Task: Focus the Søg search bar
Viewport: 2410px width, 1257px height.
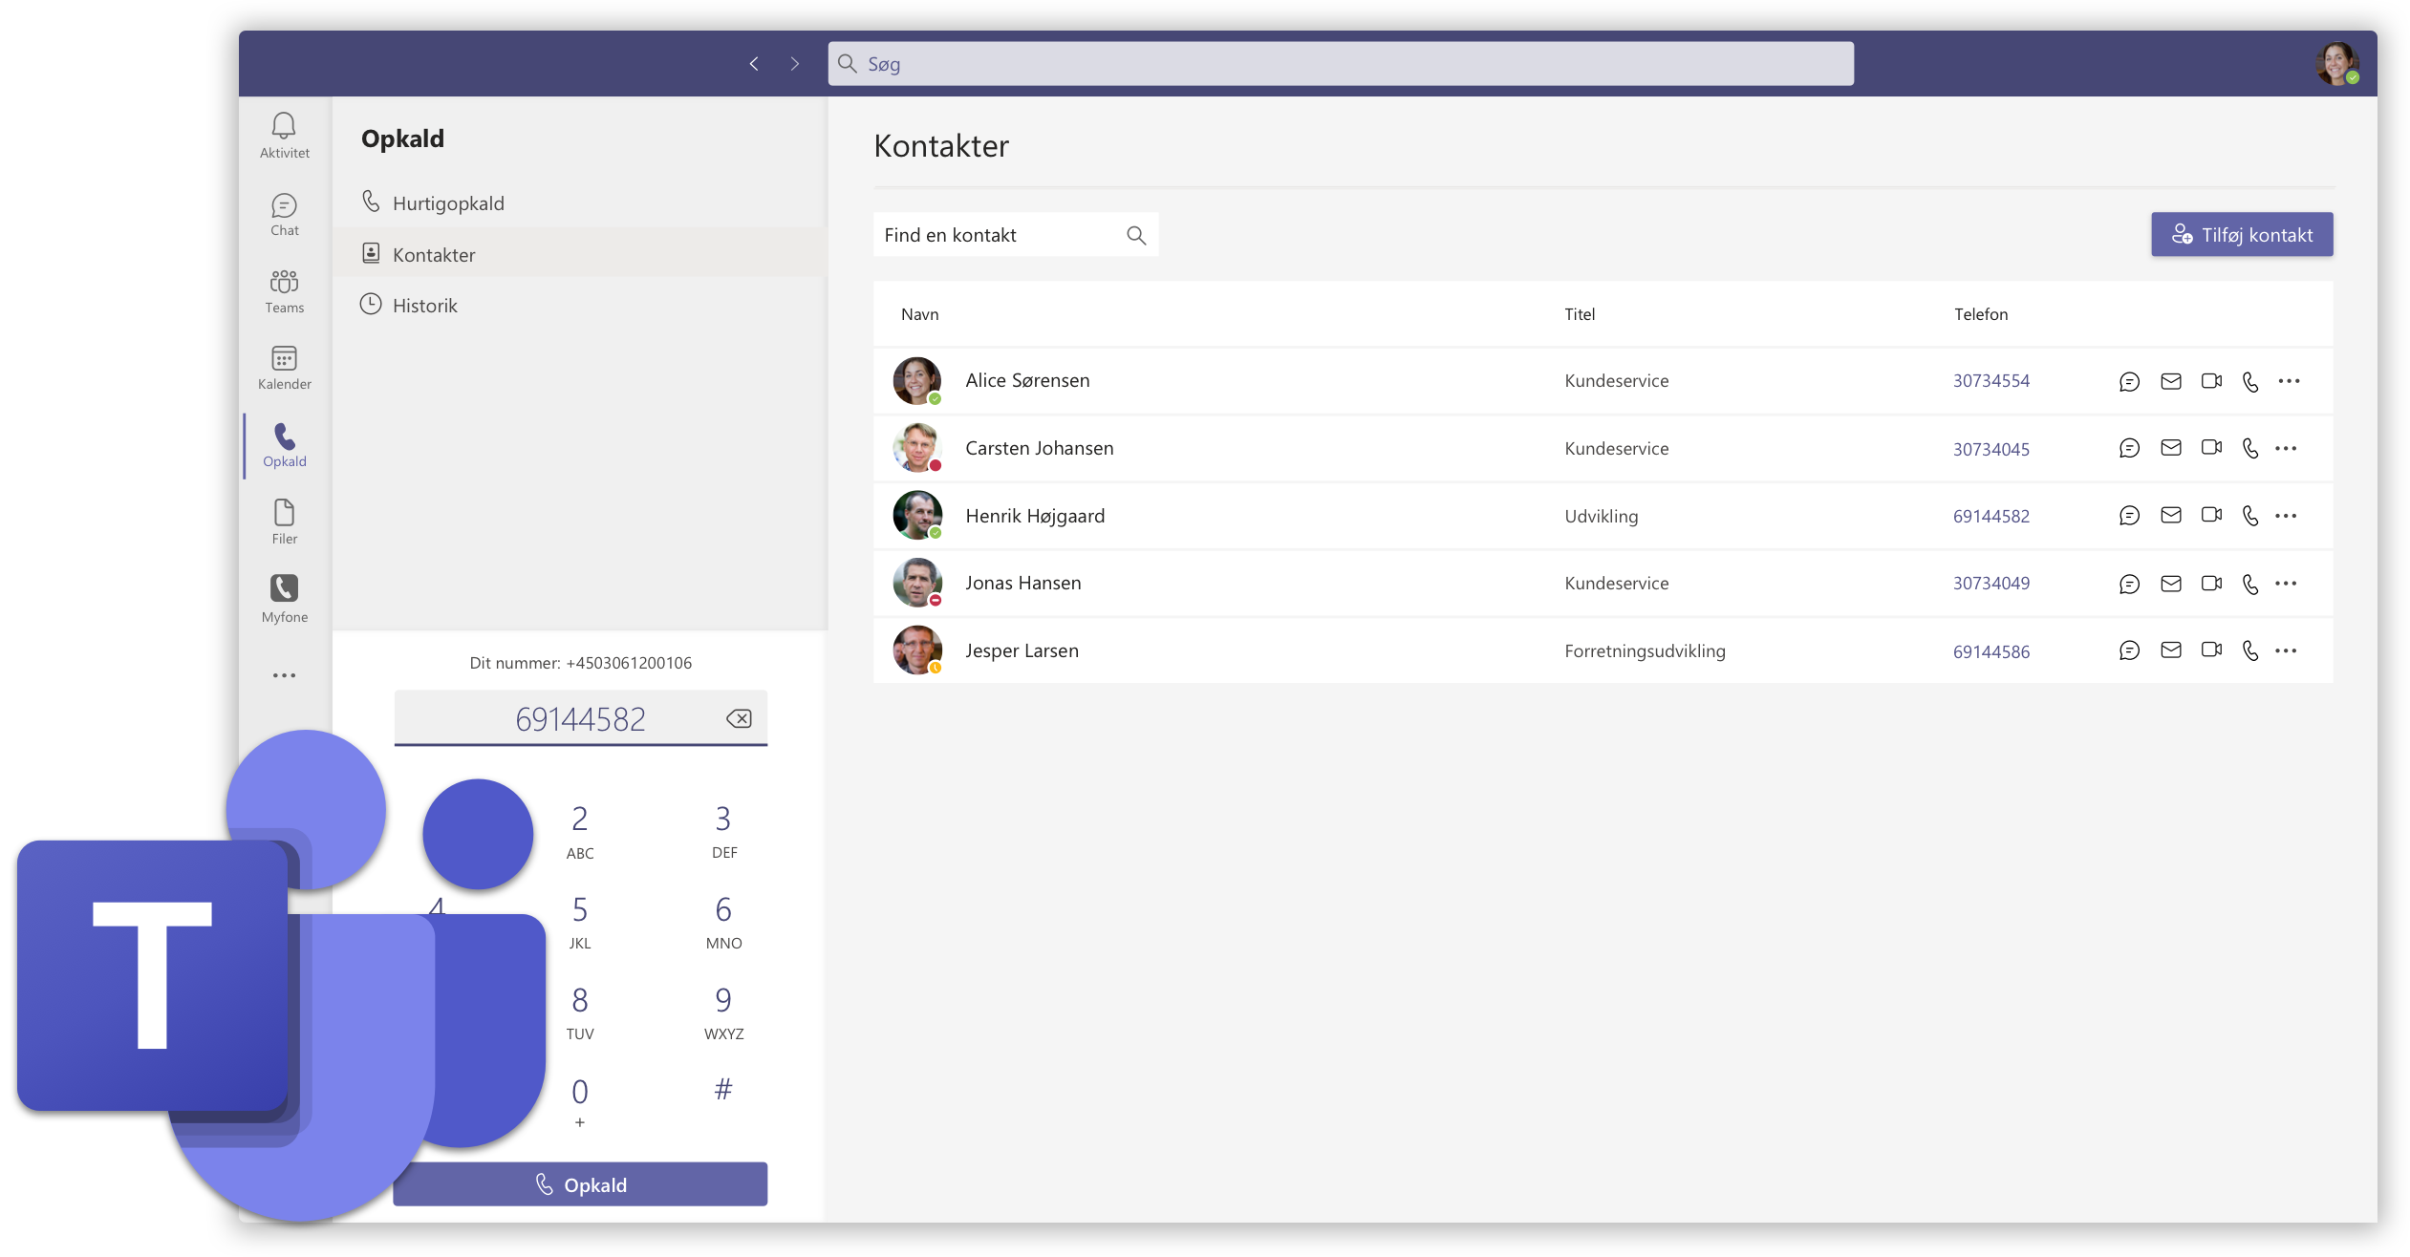Action: (1341, 64)
